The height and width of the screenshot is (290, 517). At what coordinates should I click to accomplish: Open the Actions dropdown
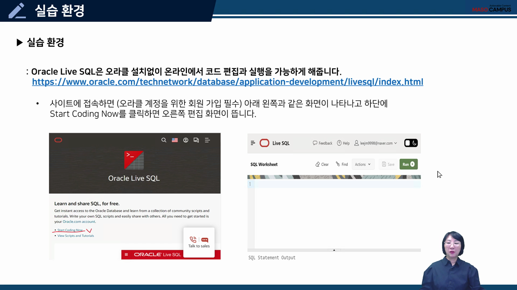(x=363, y=164)
